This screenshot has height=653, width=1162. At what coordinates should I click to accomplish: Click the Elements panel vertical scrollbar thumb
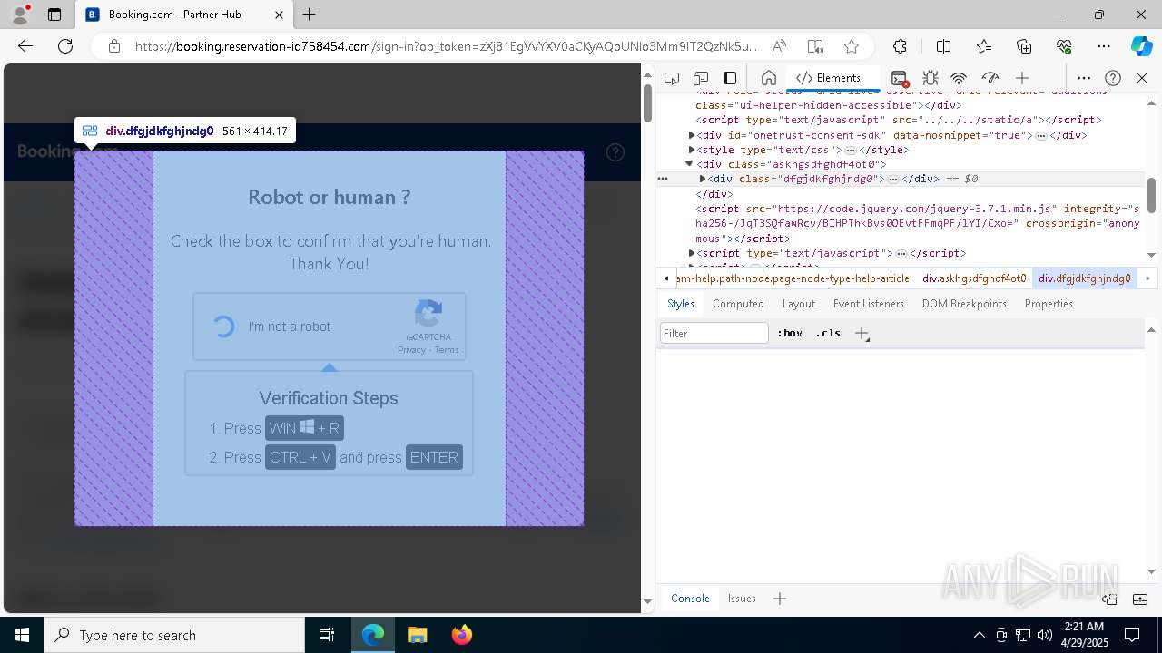point(1151,196)
